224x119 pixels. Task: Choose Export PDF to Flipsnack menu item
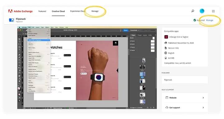point(39,40)
